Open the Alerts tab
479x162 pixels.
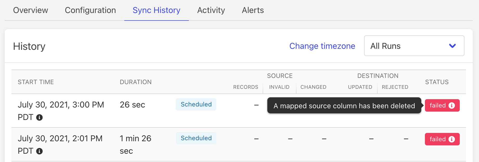pos(253,10)
